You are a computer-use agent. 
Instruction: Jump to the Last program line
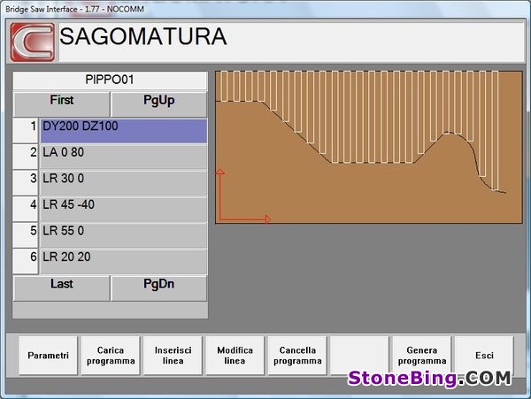(62, 288)
